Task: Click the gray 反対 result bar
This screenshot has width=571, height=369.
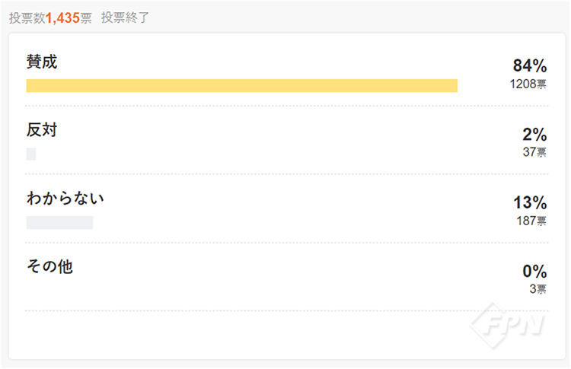Action: pos(31,154)
